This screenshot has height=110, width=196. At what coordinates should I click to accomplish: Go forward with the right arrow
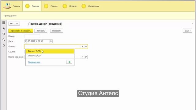[17, 24]
